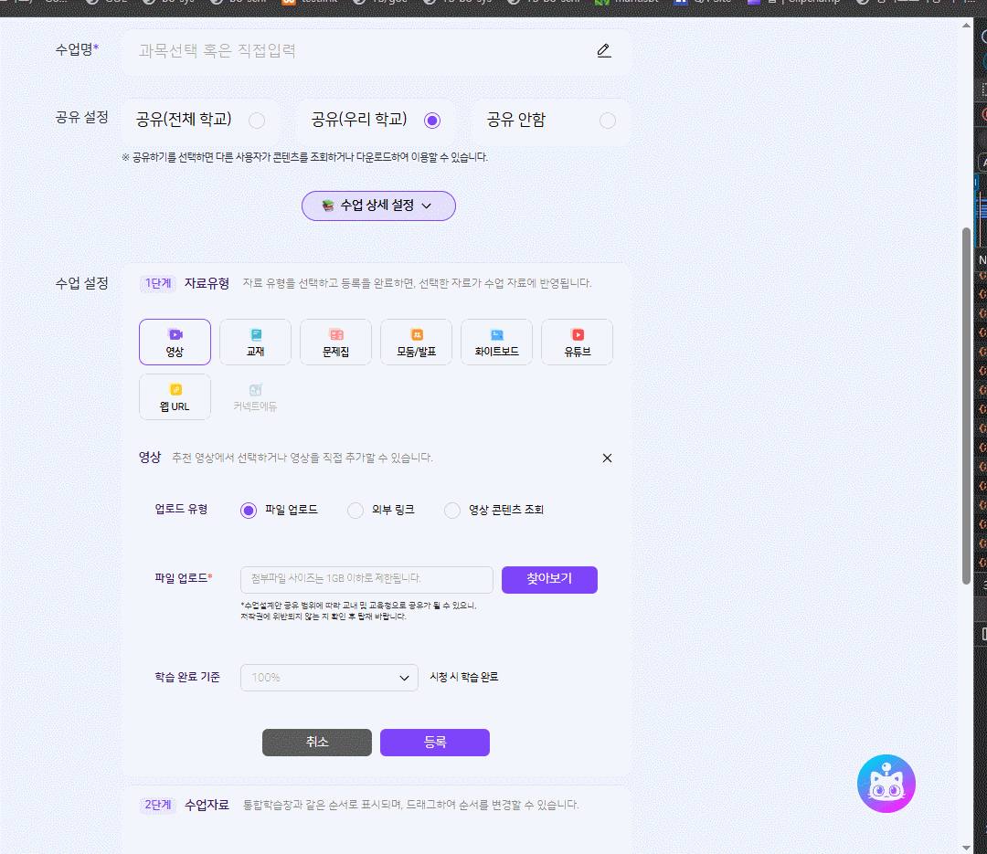Click the pencil edit icon in 수업명 field

[603, 51]
